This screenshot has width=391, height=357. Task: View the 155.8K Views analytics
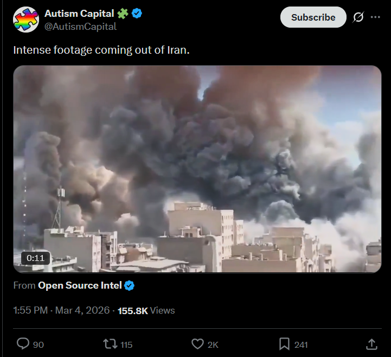click(146, 310)
